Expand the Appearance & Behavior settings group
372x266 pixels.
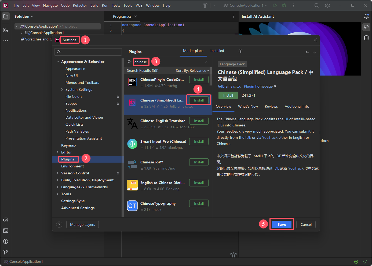pos(58,62)
